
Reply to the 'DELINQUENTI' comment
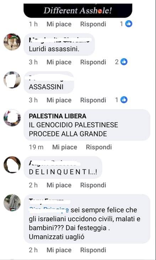(93, 185)
